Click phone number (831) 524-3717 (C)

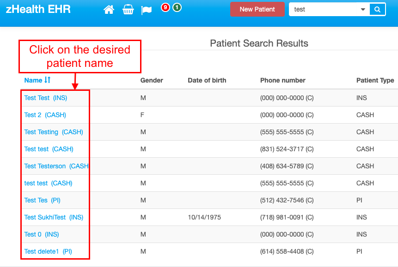pyautogui.click(x=287, y=149)
